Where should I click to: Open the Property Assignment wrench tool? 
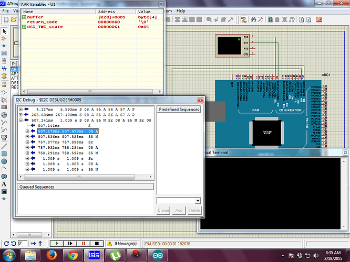click(261, 19)
